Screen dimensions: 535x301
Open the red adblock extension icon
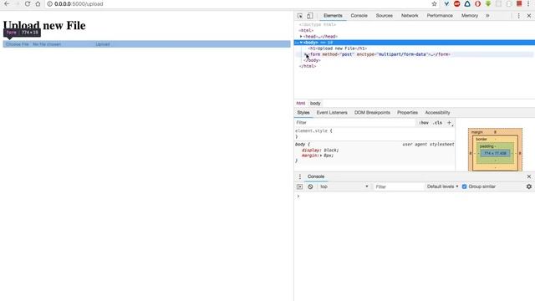457,3
